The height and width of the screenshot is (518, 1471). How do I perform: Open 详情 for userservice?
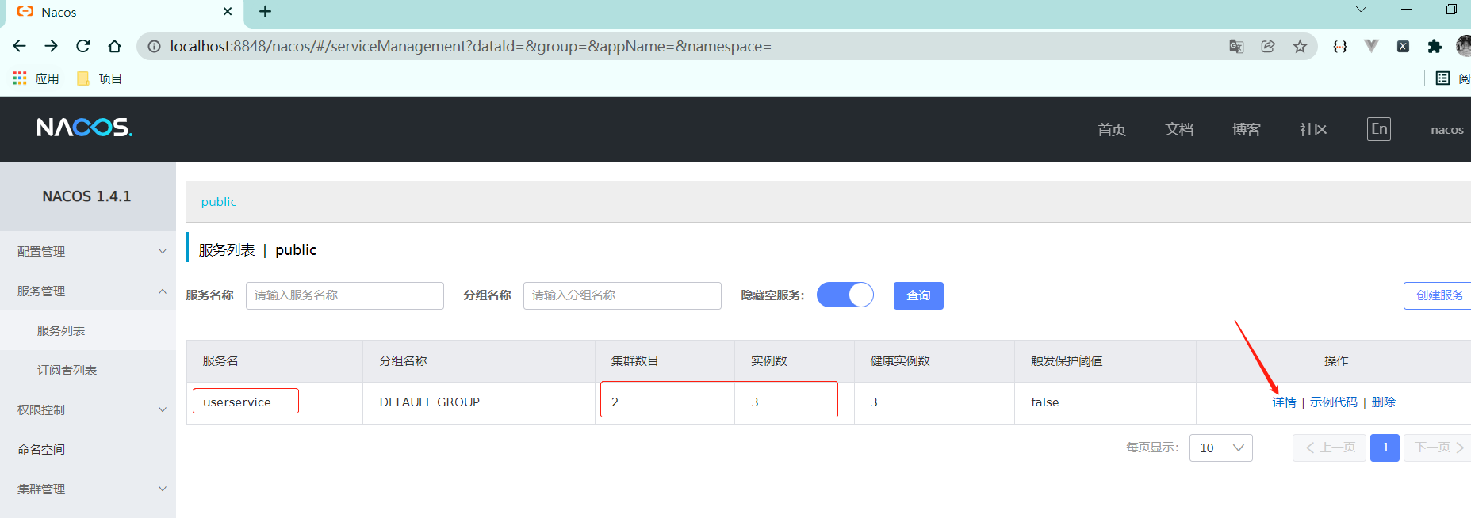1284,402
